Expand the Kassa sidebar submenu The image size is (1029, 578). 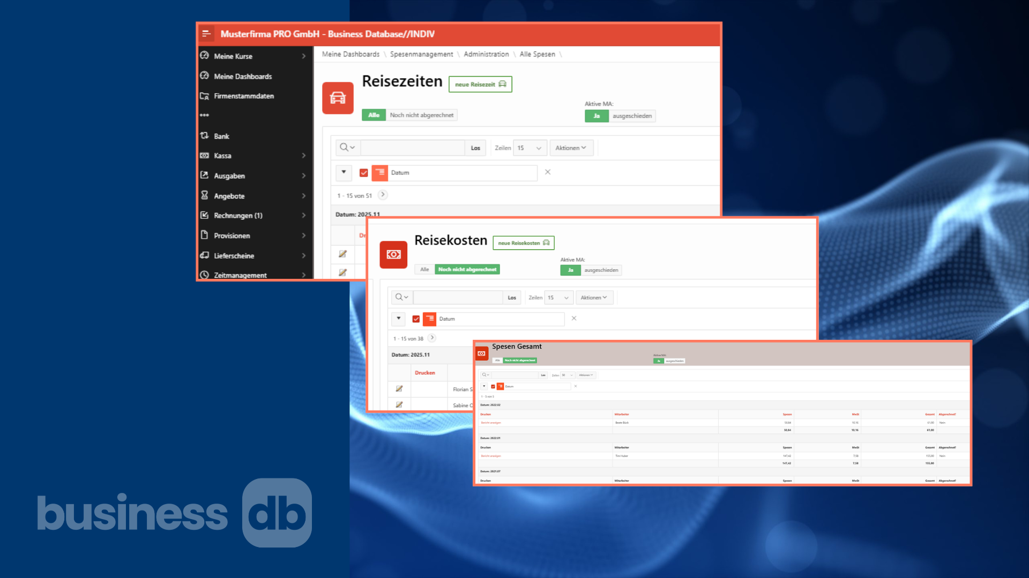(x=303, y=156)
